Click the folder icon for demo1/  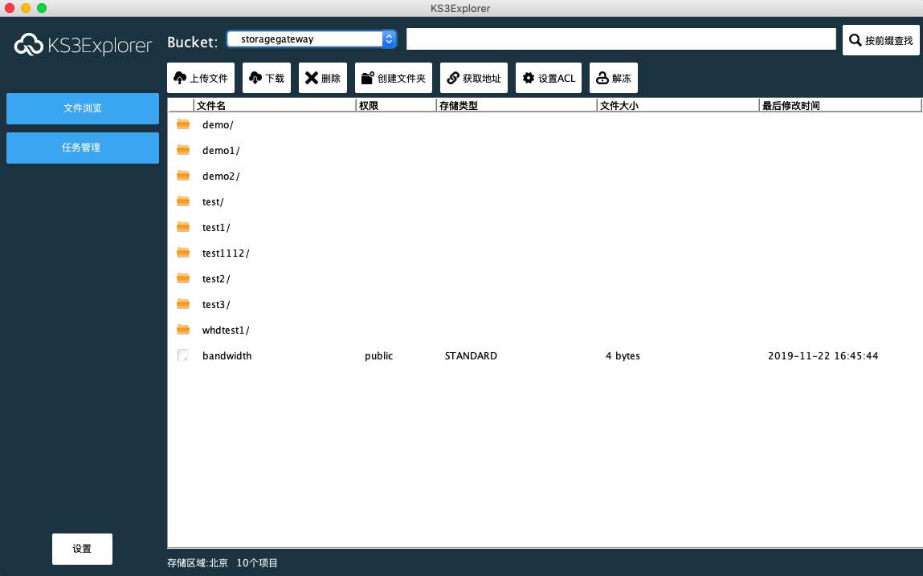pyautogui.click(x=183, y=150)
